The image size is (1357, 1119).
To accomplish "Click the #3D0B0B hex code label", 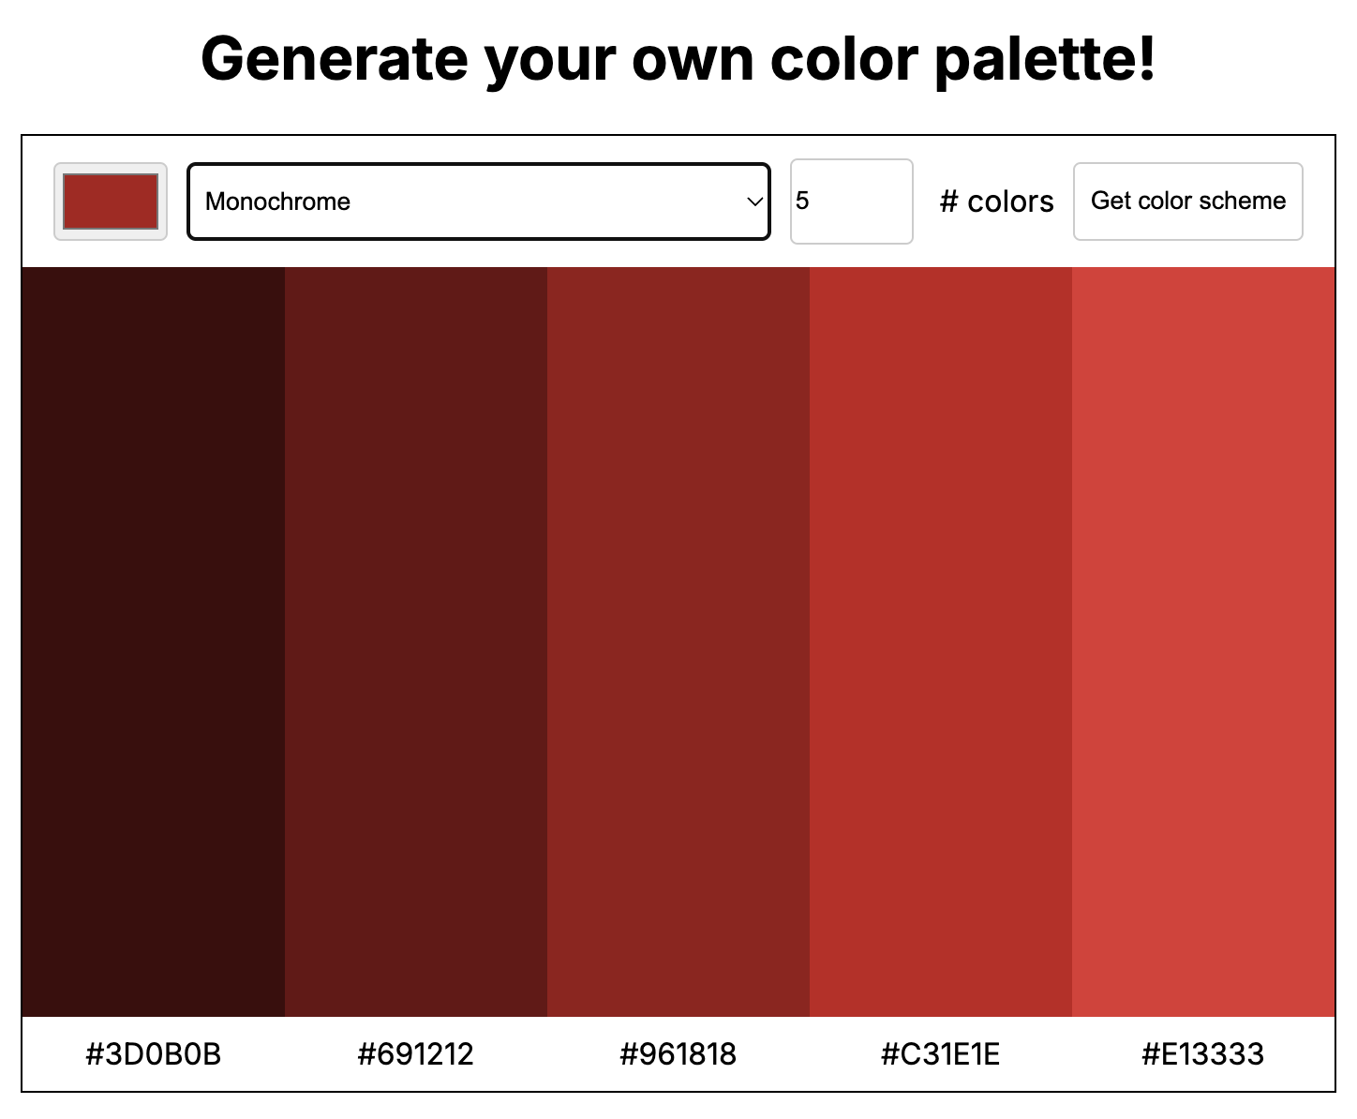I will point(152,1053).
